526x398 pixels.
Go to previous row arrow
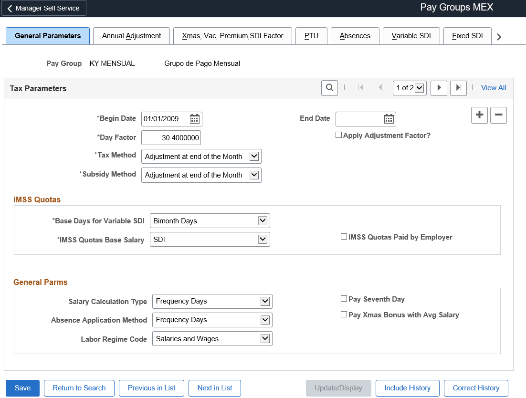point(380,88)
